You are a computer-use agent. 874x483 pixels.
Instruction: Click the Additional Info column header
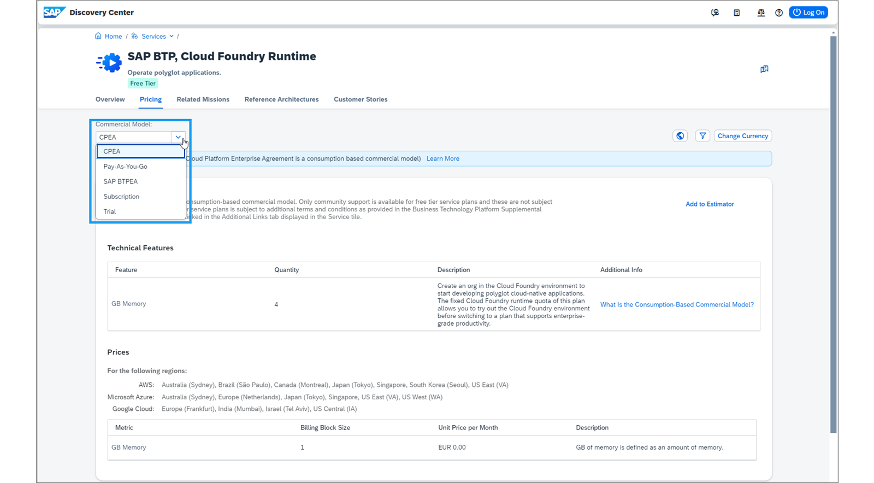(621, 270)
